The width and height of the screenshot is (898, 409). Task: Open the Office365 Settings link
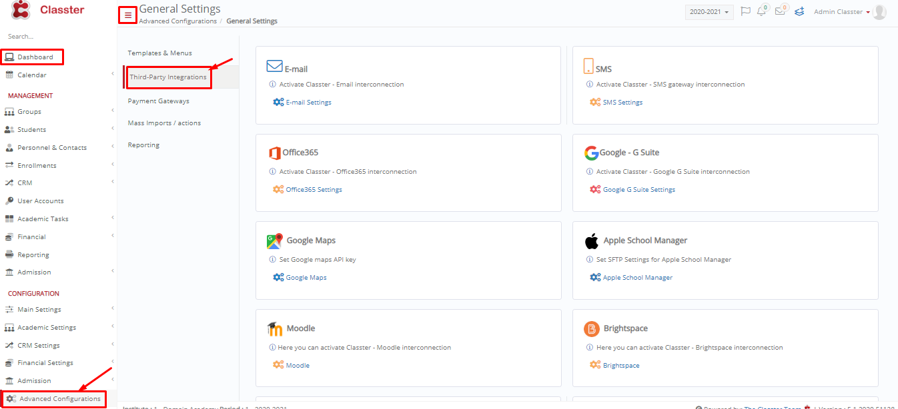point(314,190)
